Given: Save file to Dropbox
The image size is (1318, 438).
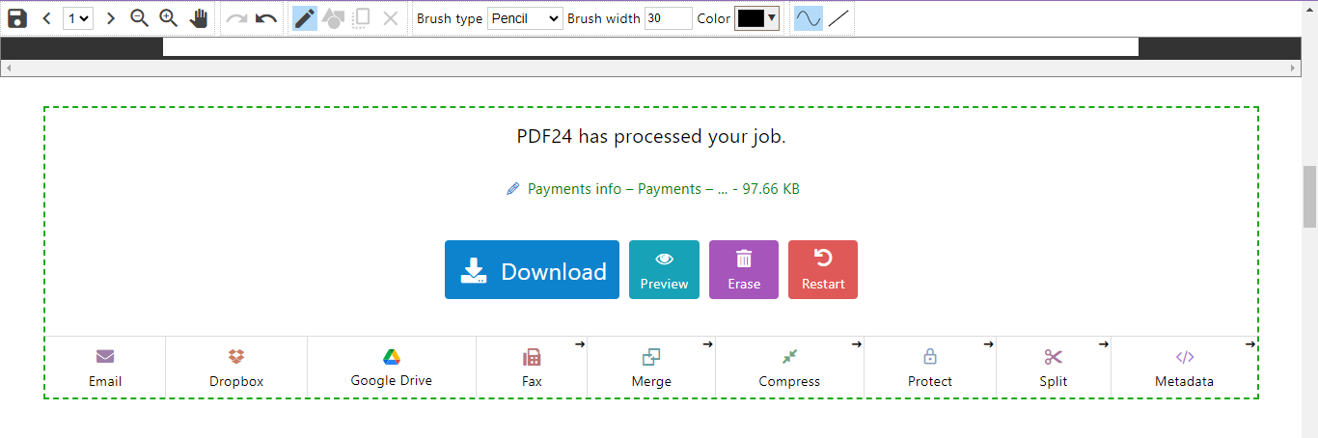Looking at the screenshot, I should click(236, 367).
